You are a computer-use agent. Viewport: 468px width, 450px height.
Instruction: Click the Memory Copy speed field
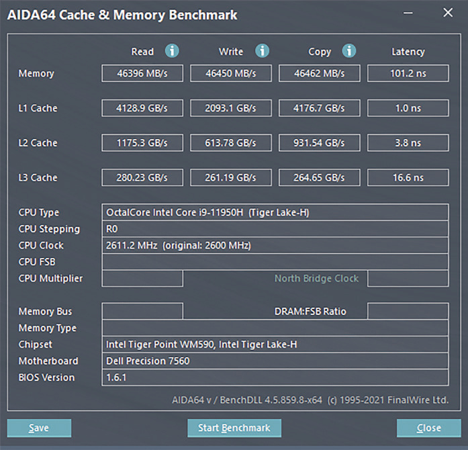(x=320, y=73)
